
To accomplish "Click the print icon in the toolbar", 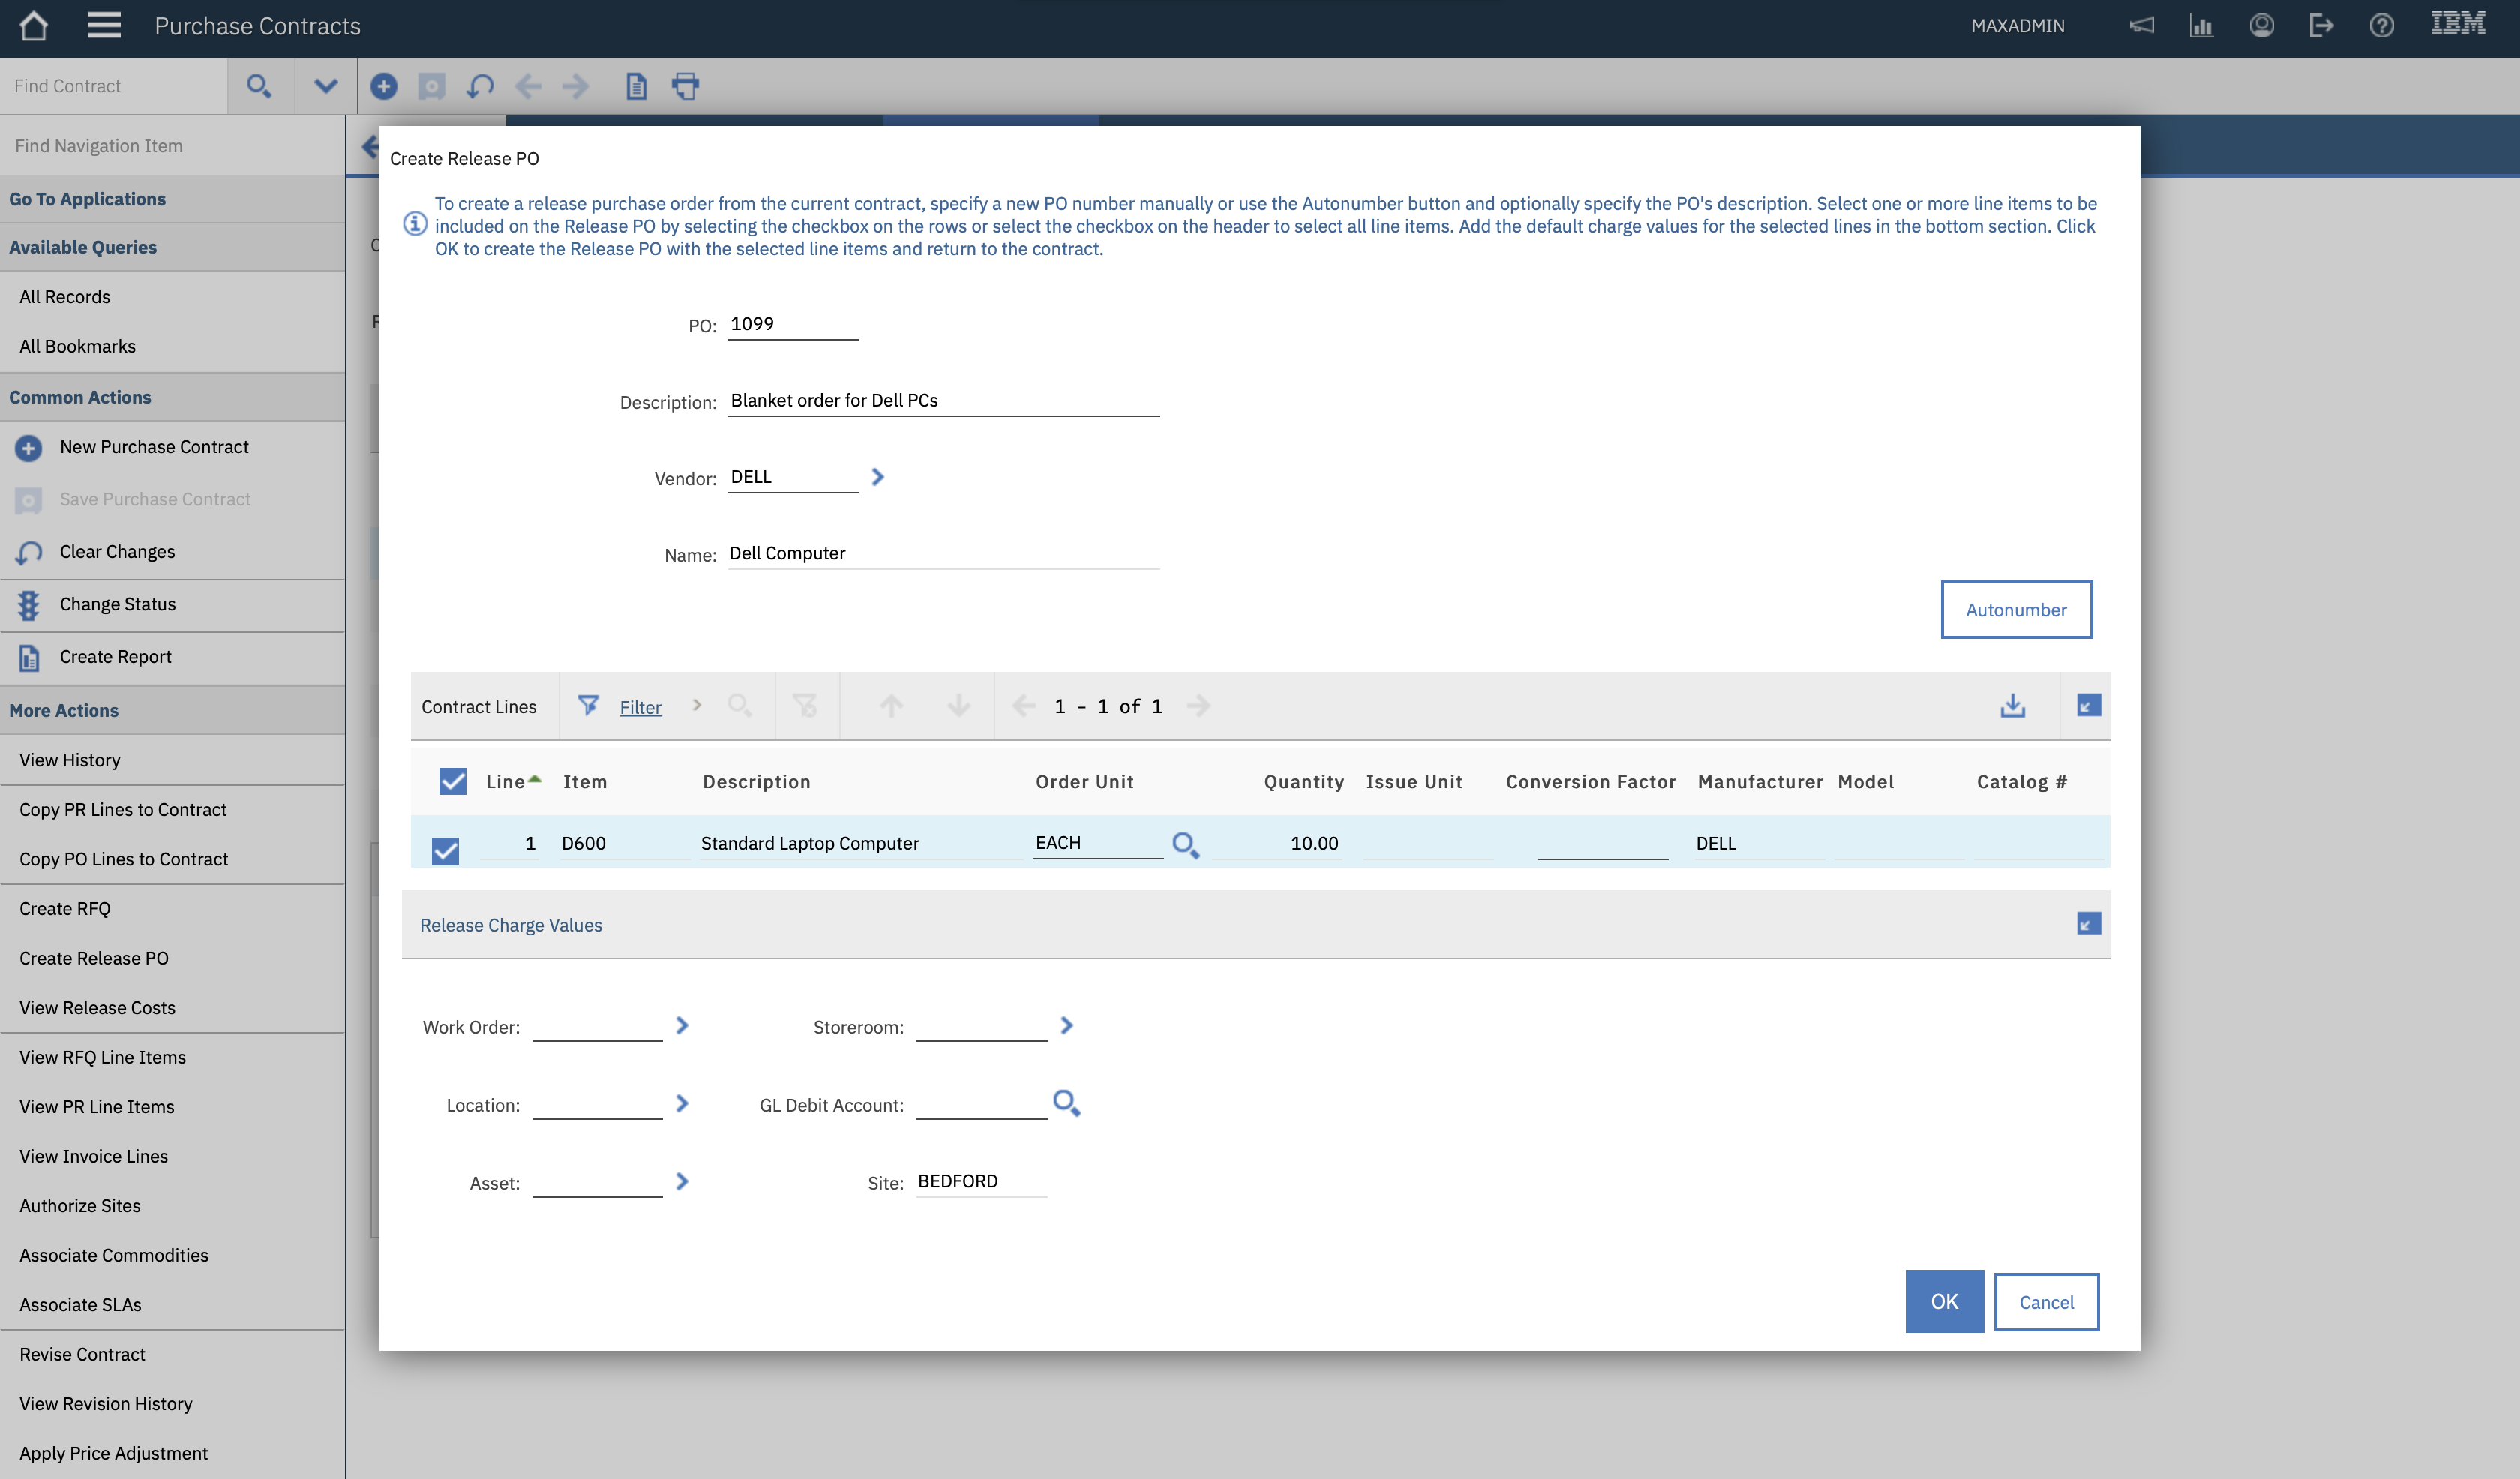I will [x=686, y=86].
